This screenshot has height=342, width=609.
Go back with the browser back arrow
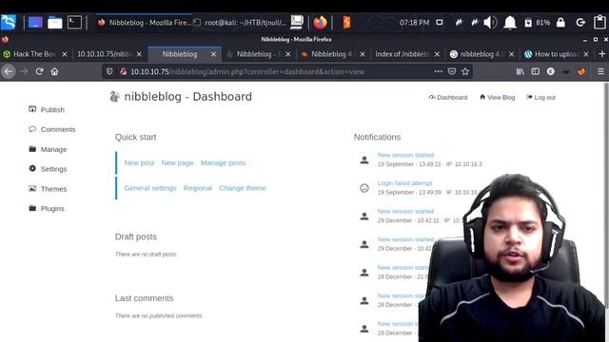click(9, 72)
